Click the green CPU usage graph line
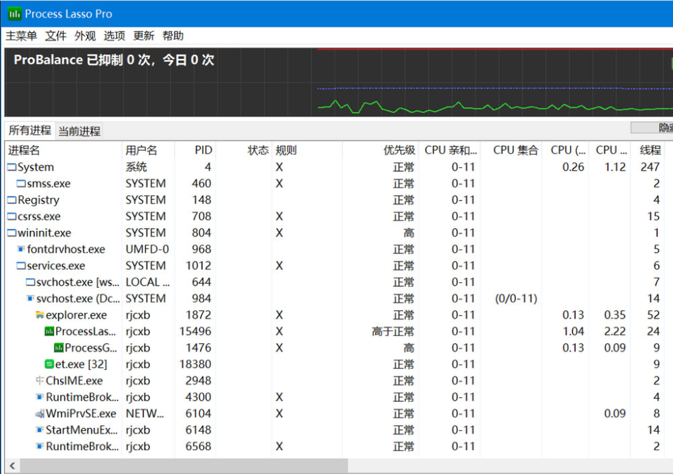This screenshot has height=474, width=673. click(494, 106)
